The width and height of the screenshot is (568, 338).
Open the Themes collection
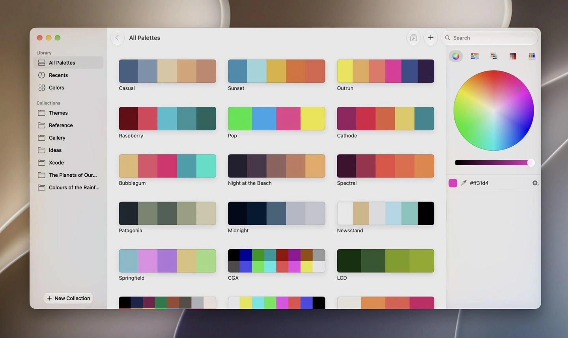[x=68, y=113]
